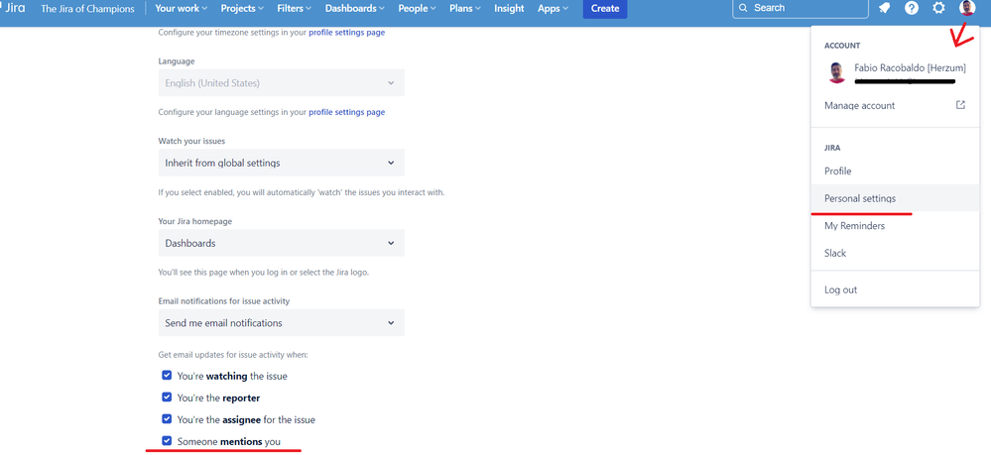Click Fabio Racobaldo's avatar in account menu

point(837,72)
